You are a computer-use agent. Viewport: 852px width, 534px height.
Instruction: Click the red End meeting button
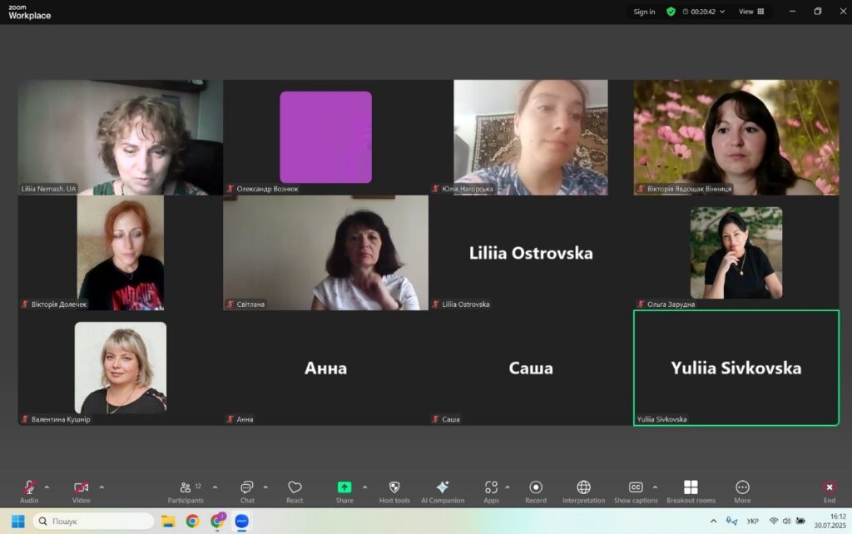(830, 488)
